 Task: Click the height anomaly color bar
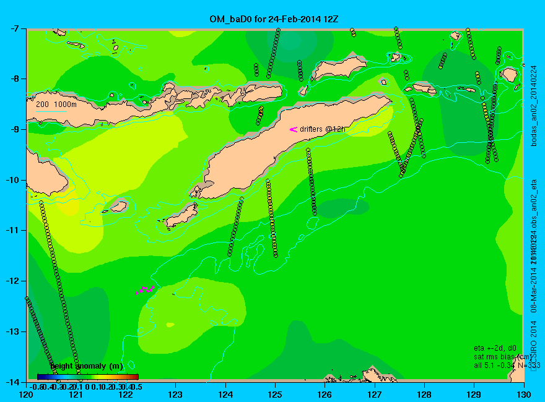[88, 377]
